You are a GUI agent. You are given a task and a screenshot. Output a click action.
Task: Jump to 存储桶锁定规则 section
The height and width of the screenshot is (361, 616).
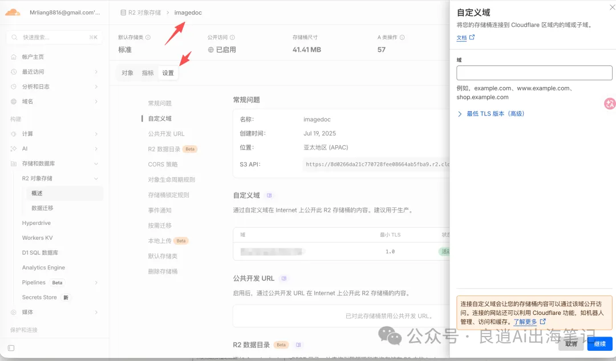[x=168, y=195]
